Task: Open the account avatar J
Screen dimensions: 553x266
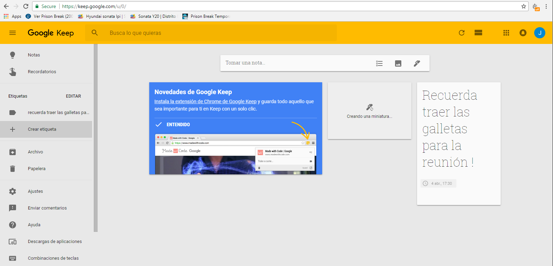Action: coord(540,33)
